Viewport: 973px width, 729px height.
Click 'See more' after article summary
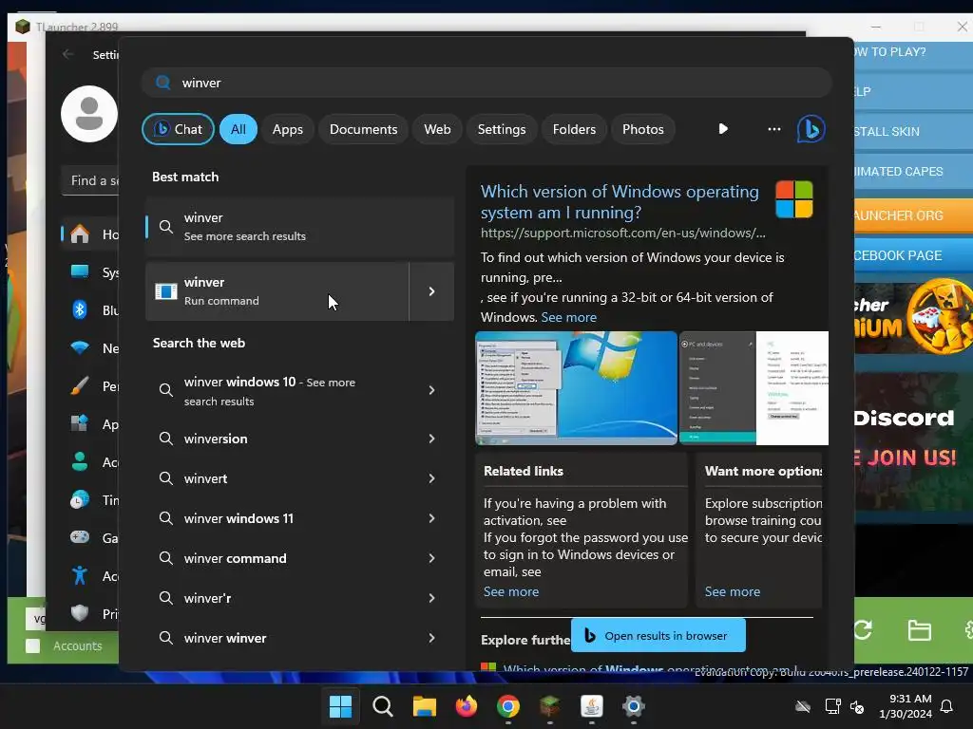click(x=568, y=317)
